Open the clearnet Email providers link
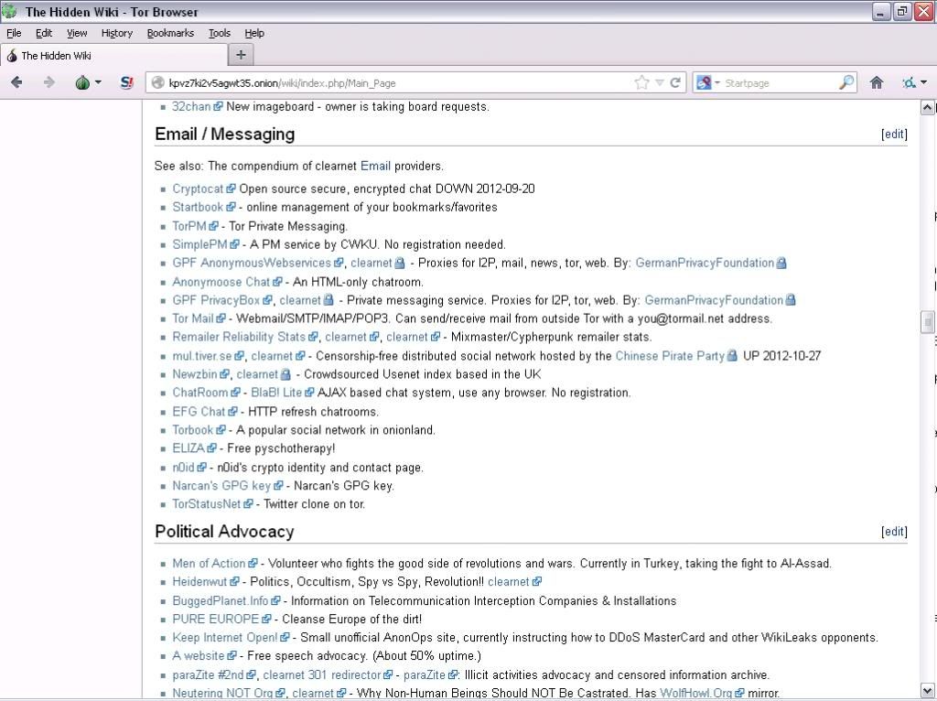 tap(375, 166)
